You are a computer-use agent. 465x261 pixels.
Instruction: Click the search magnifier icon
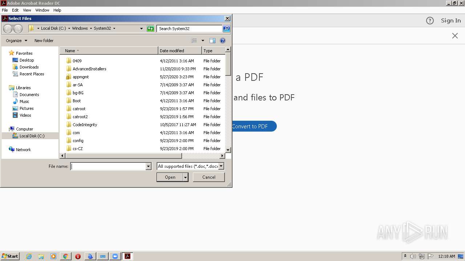(x=226, y=29)
